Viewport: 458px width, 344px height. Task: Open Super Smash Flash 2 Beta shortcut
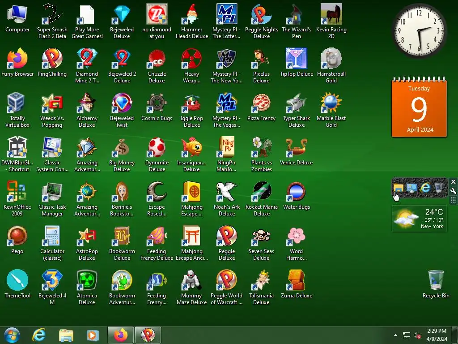52,14
